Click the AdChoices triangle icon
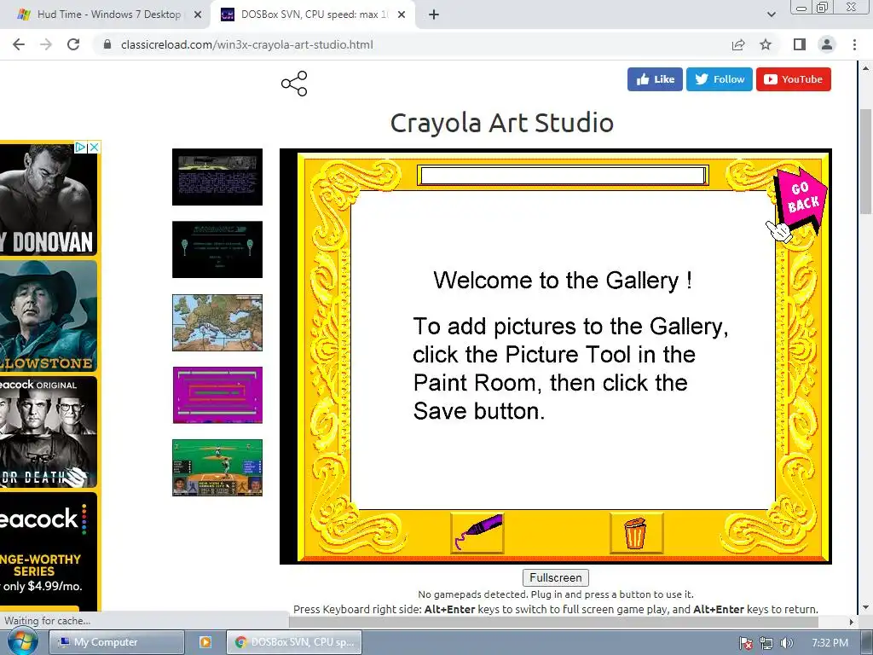This screenshot has height=655, width=873. (x=81, y=147)
